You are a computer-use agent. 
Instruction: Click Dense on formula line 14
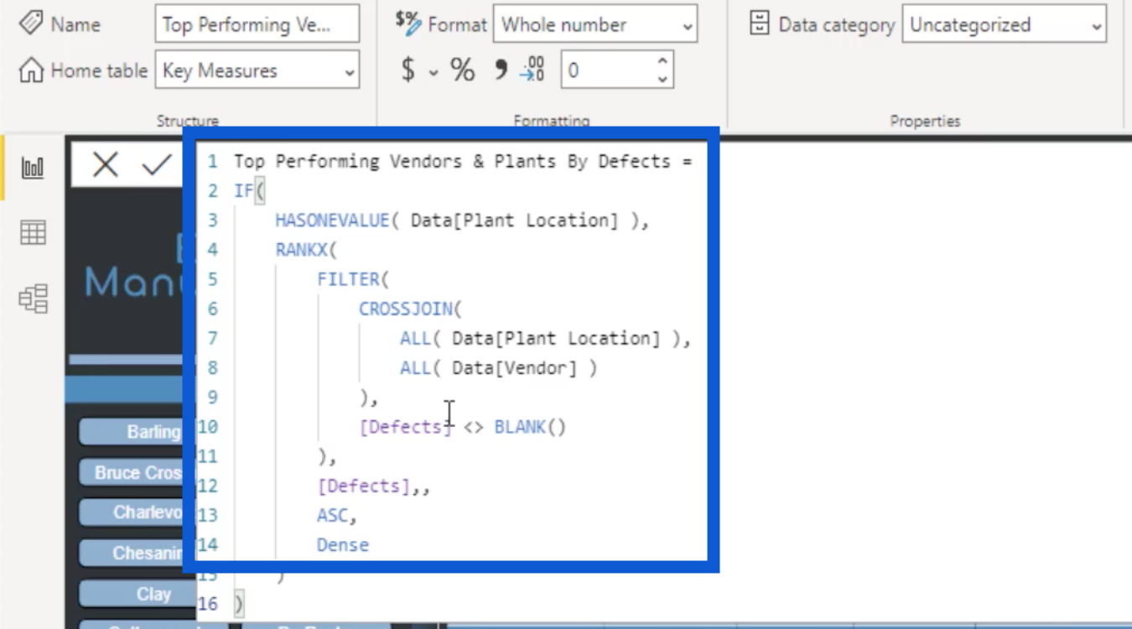tap(343, 545)
